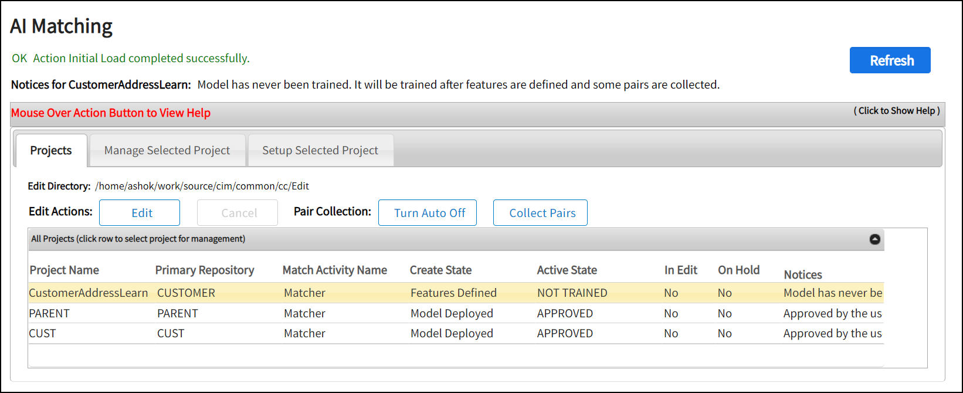The image size is (963, 393).
Task: Click the Cancel edit button
Action: pyautogui.click(x=238, y=213)
